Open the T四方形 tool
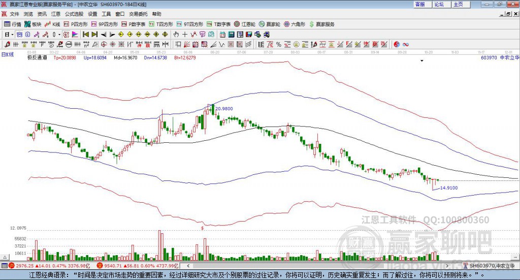 click(x=161, y=24)
